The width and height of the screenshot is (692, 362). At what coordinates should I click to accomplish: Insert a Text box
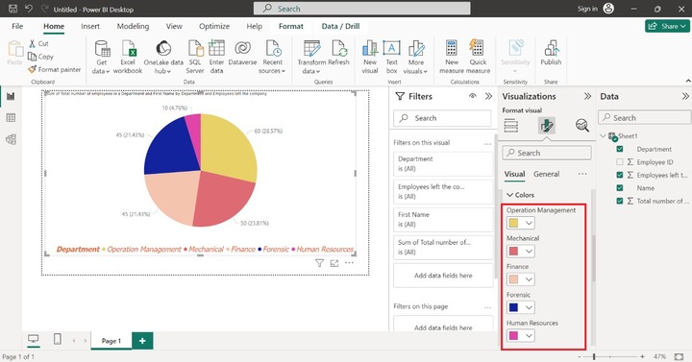point(391,57)
